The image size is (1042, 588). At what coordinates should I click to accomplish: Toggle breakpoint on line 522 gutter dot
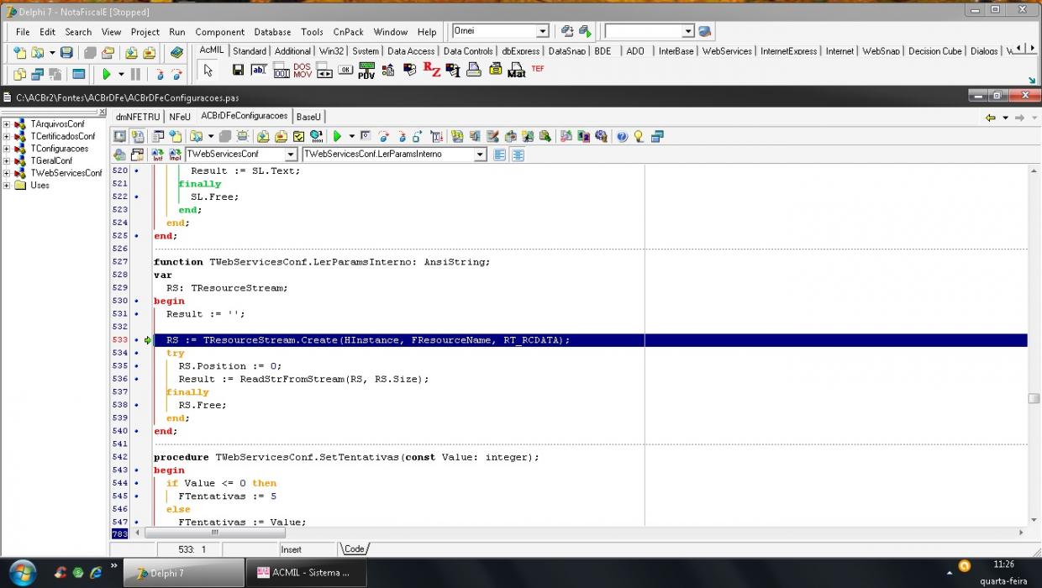pos(136,197)
